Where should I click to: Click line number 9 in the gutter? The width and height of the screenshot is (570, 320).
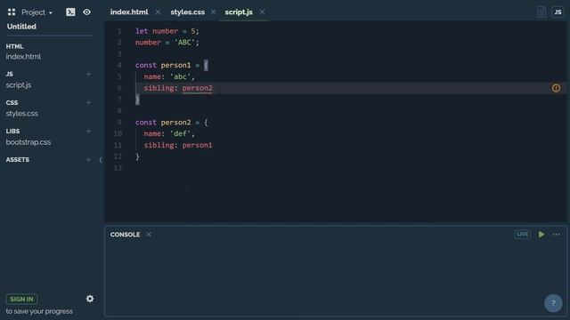coord(119,123)
